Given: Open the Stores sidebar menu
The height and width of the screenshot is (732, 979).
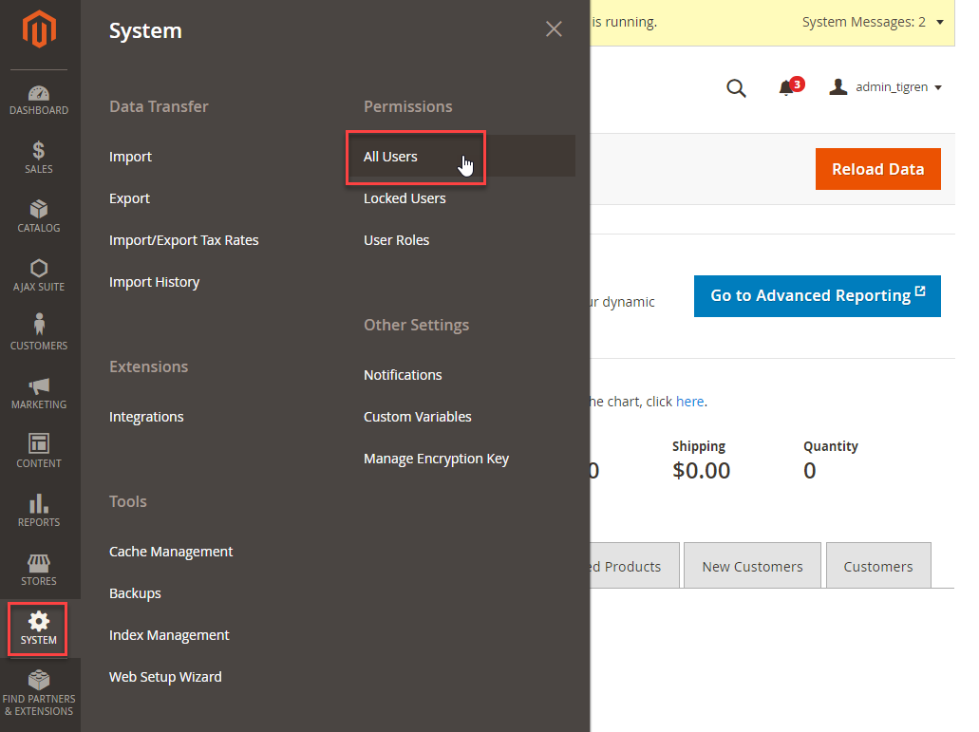Looking at the screenshot, I should [x=39, y=569].
